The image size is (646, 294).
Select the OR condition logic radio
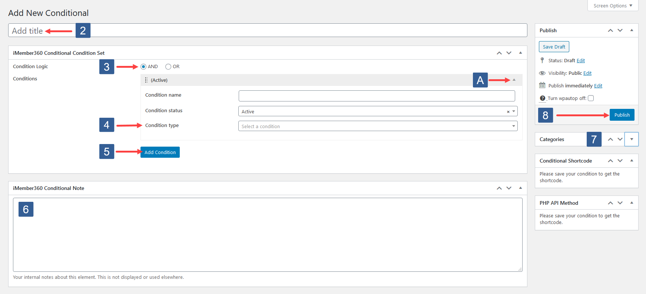168,67
